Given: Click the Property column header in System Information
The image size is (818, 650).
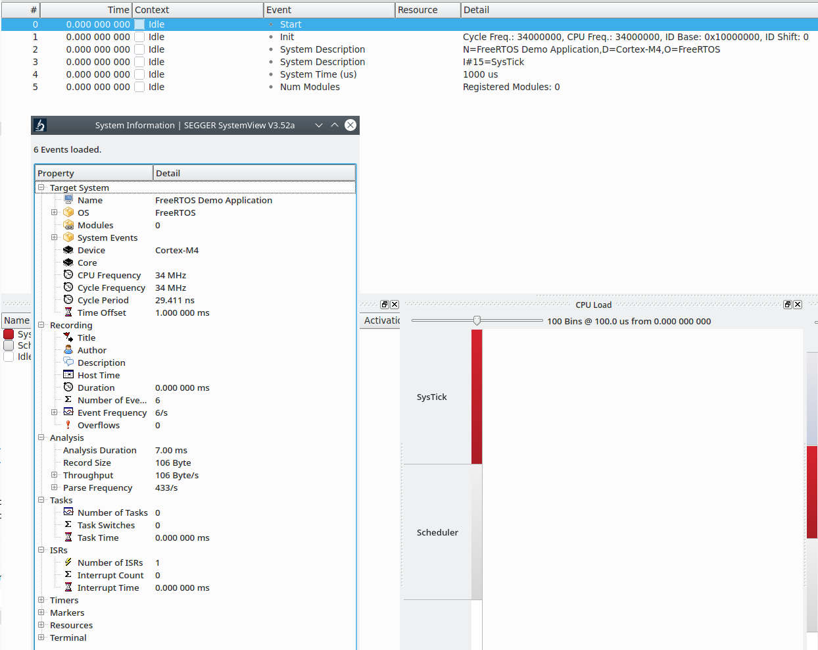Looking at the screenshot, I should tap(94, 173).
